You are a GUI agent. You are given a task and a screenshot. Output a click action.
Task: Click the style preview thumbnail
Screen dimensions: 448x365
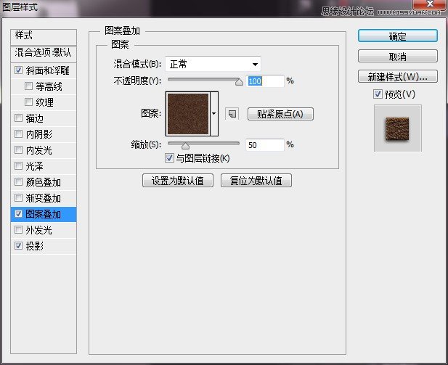(x=397, y=128)
